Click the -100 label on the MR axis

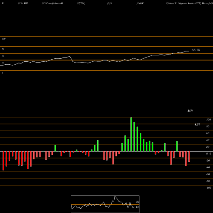click(x=209, y=188)
